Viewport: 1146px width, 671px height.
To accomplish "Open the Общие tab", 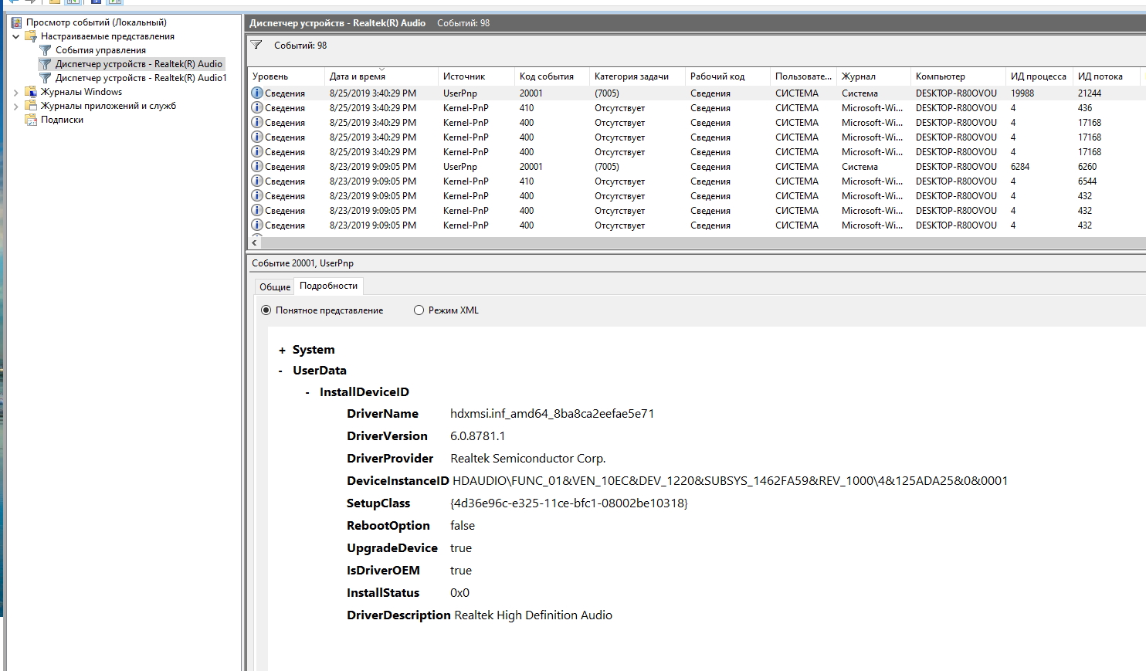I will coord(275,286).
